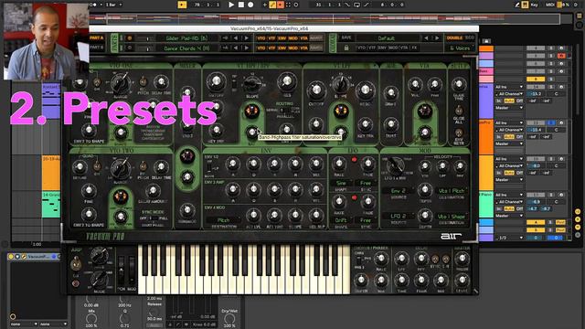Open Vto 1 Shape destination selector
The width and height of the screenshot is (585, 329).
452,216
